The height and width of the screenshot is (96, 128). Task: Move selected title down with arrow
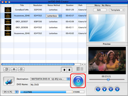pyautogui.click(x=69, y=70)
